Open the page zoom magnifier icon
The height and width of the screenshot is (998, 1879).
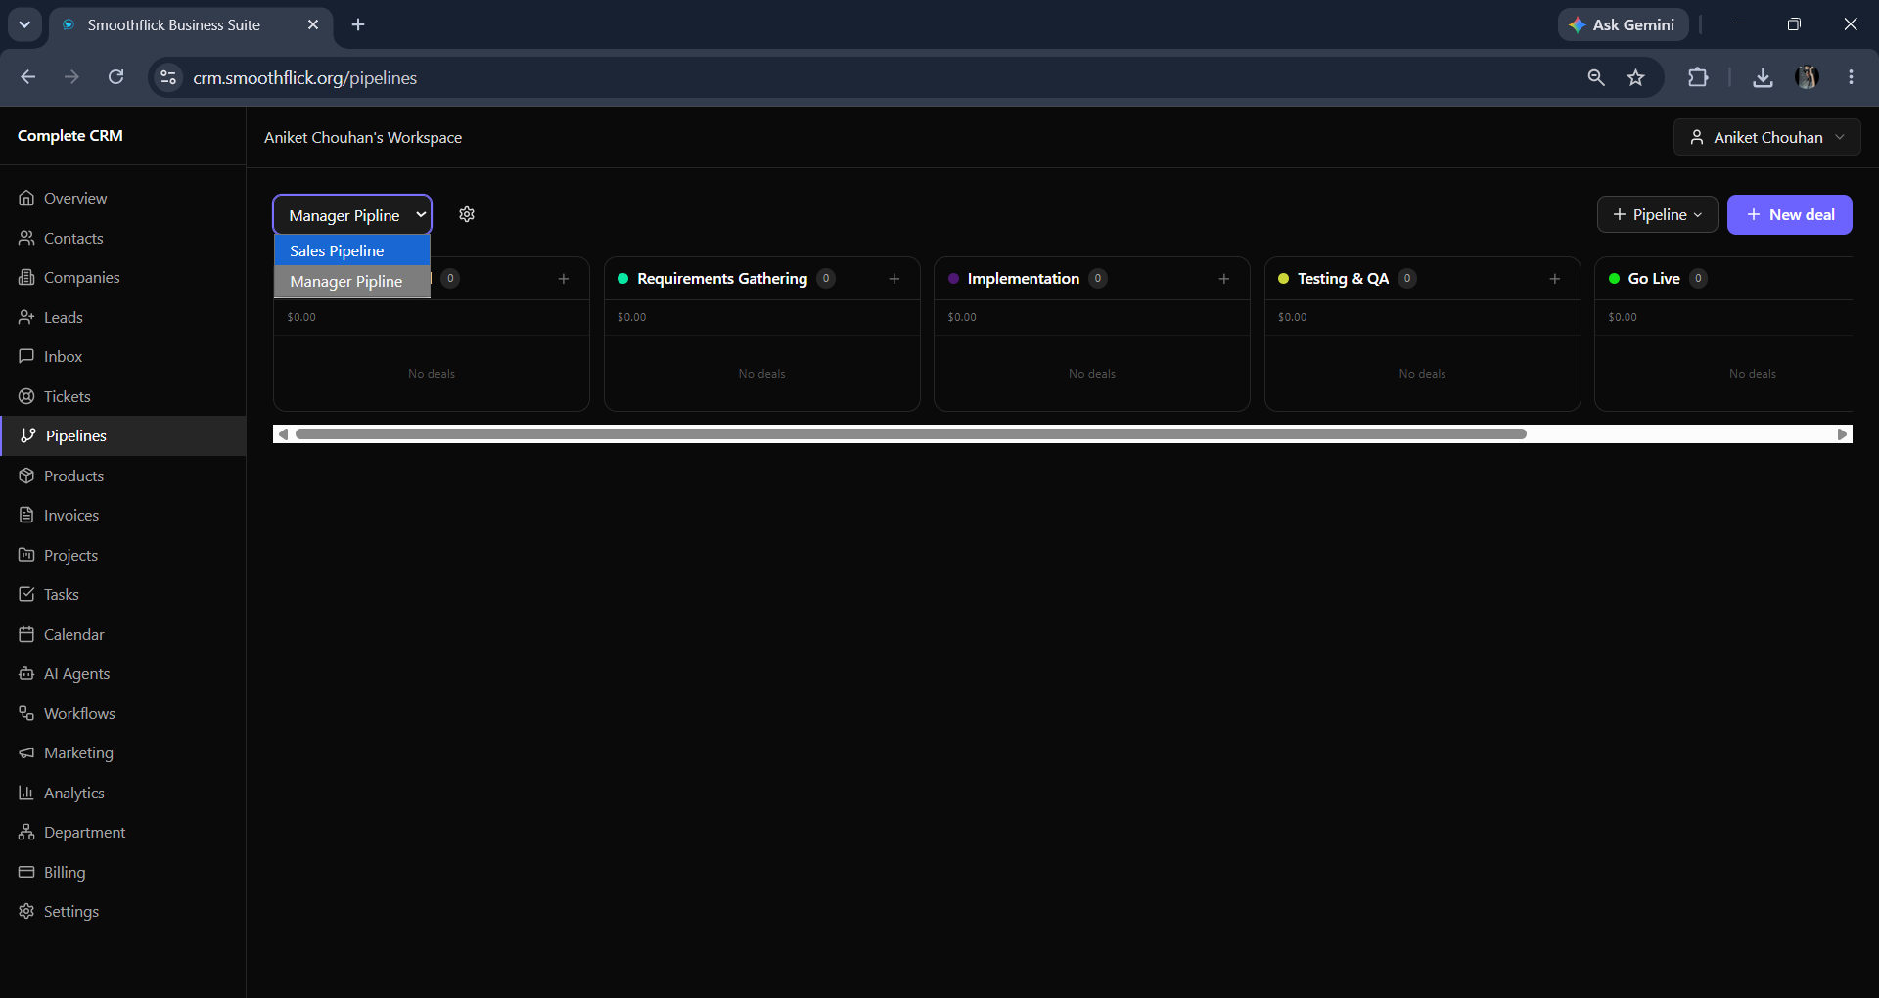[1595, 77]
